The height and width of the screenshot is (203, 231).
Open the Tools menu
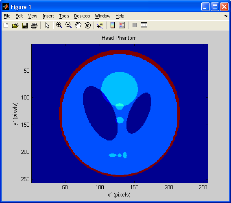click(x=64, y=16)
